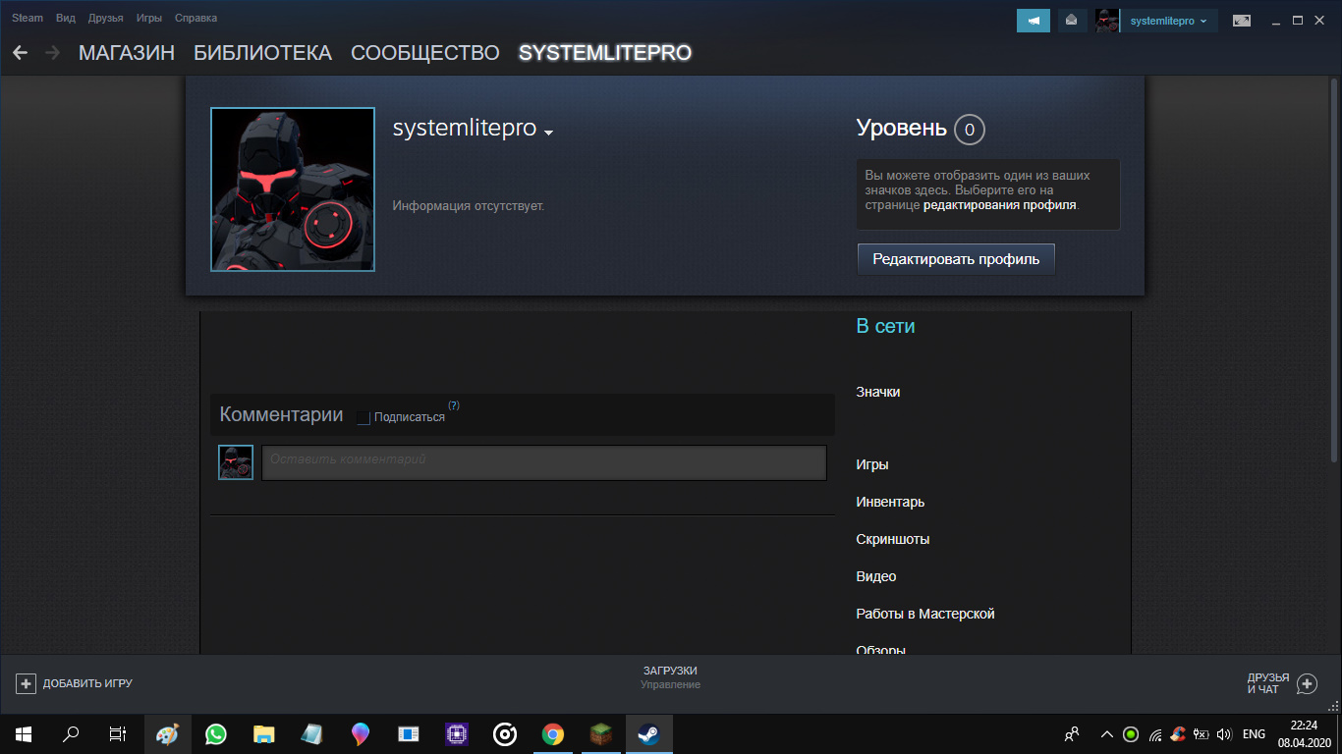Open the редактирования профиля link
This screenshot has width=1342, height=754.
point(1000,205)
